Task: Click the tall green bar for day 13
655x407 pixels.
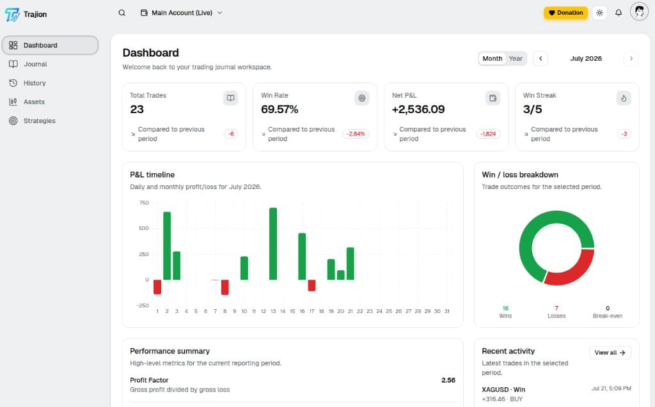Action: click(273, 244)
